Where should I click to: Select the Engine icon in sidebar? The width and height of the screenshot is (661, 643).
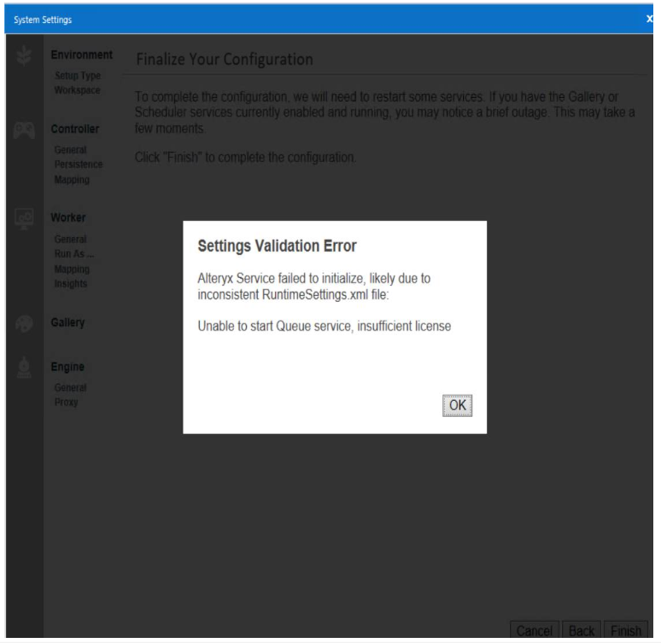[24, 368]
